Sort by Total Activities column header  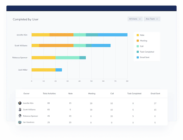coord(49,93)
